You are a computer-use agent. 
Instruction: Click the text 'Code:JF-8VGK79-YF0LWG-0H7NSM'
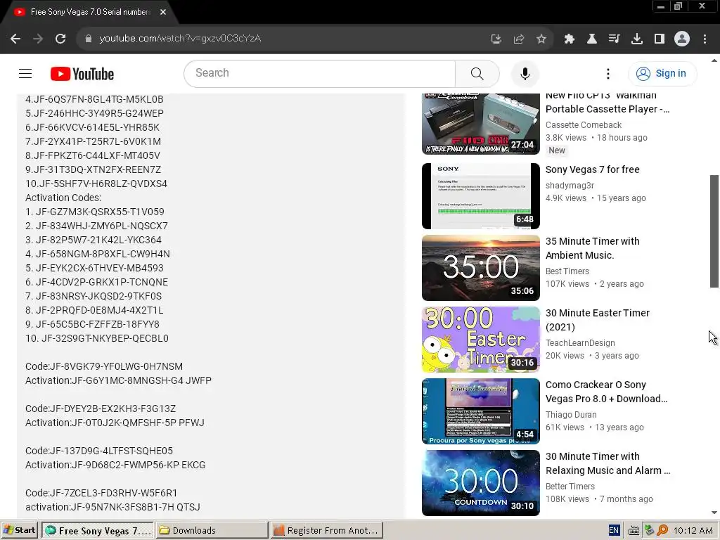[x=104, y=366]
